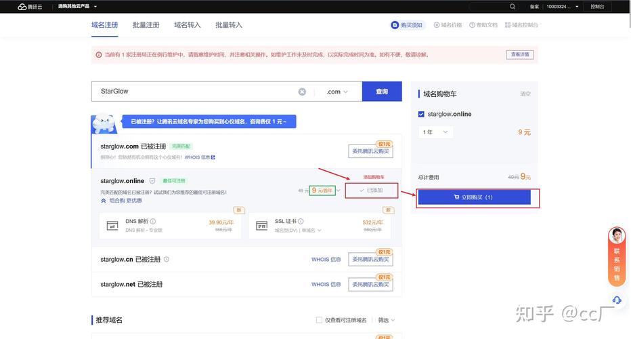
Task: Switch to the 批量注册 tab
Action: [146, 25]
